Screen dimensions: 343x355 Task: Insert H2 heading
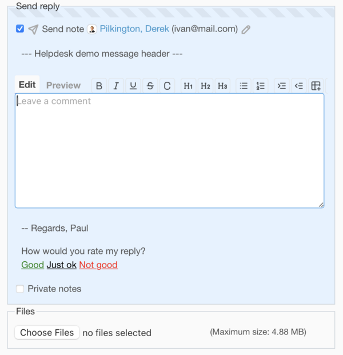click(x=205, y=86)
